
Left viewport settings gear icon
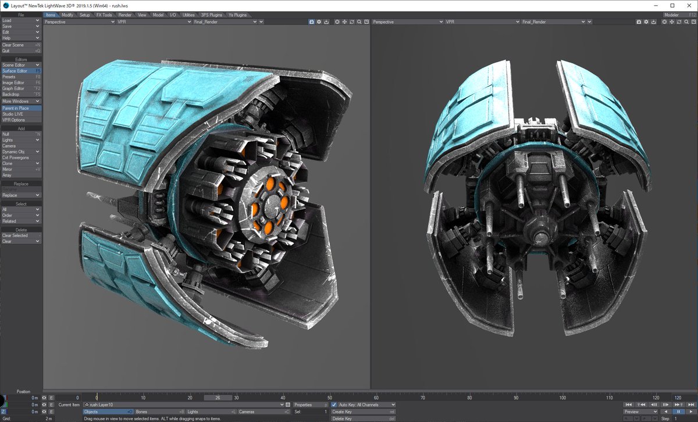pos(319,22)
